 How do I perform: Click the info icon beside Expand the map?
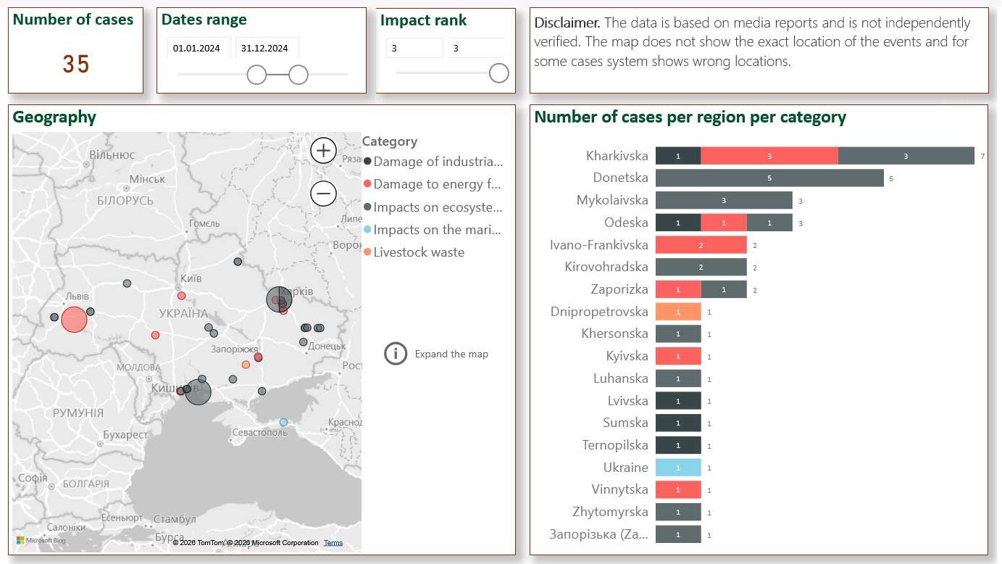396,354
